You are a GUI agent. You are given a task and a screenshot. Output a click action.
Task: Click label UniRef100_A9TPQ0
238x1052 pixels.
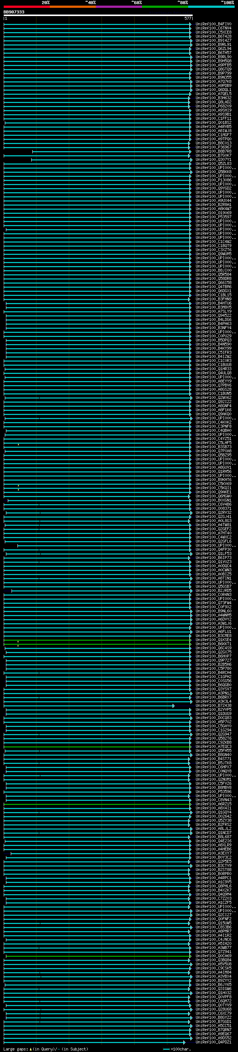click(x=213, y=139)
